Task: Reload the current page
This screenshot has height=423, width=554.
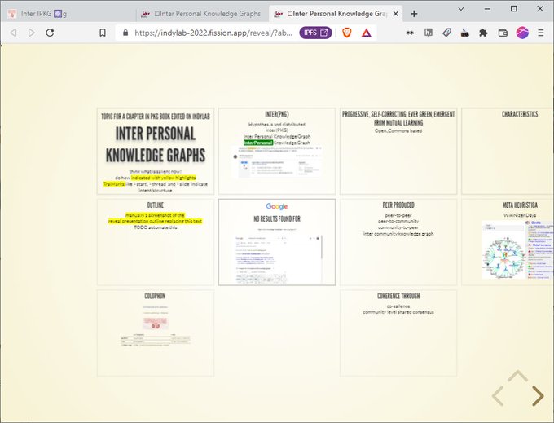Action: click(x=50, y=33)
